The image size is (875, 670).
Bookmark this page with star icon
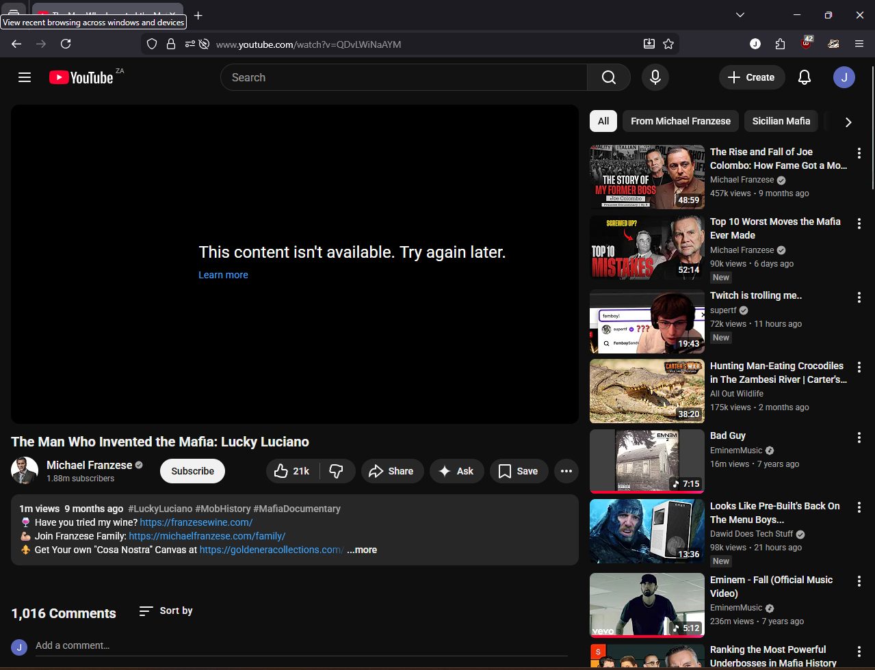click(x=668, y=44)
